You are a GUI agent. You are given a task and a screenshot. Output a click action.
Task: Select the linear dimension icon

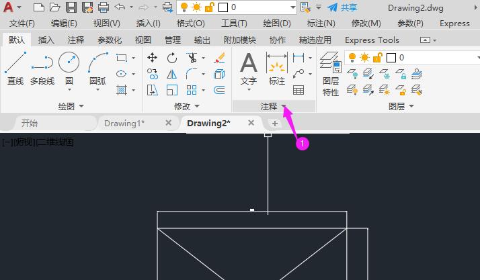298,58
